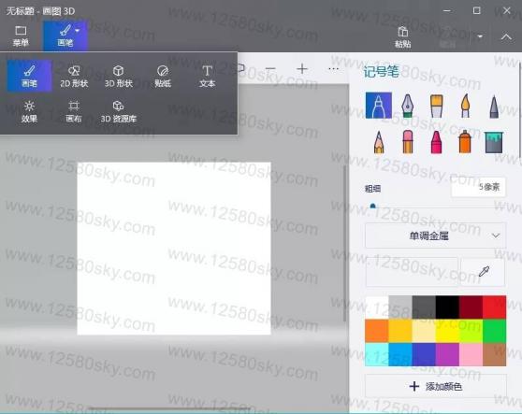Screen dimensions: 522x414
Task: Click the current color preview box
Action: pyautogui.click(x=412, y=272)
